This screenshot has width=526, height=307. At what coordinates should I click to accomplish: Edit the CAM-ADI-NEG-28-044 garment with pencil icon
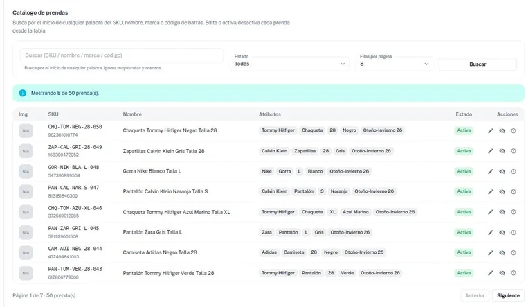[x=491, y=252]
